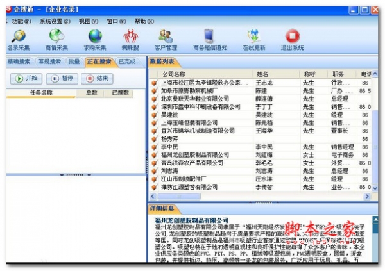This screenshot has width=385, height=271.
Task: Click the 电子商务 job title cell
Action: pos(342,155)
